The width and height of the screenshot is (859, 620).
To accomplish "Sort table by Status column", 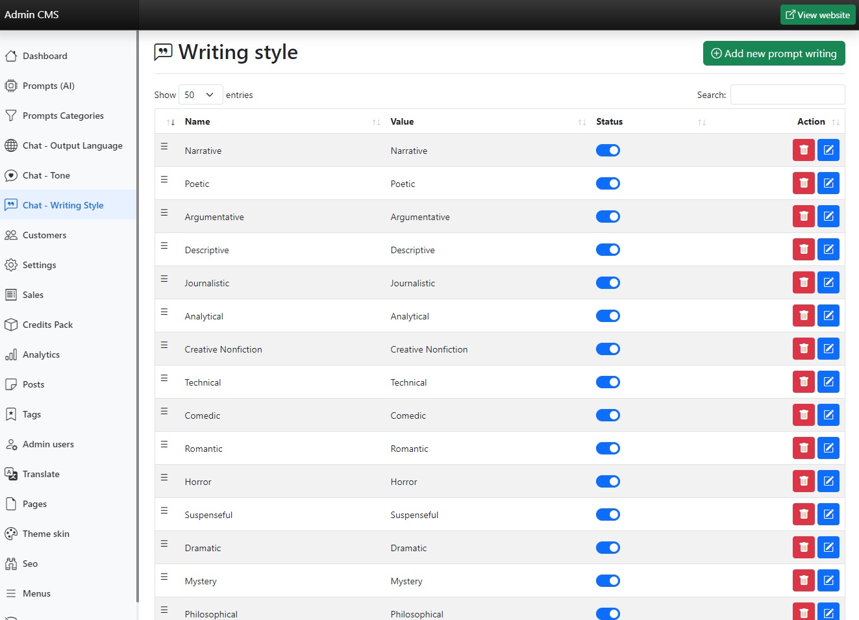I will coord(609,121).
